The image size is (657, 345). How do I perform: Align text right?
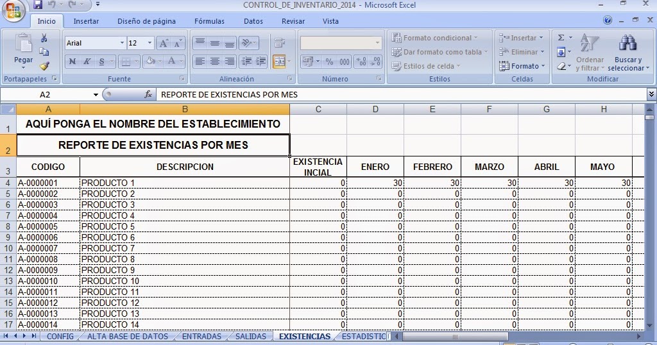tap(229, 62)
